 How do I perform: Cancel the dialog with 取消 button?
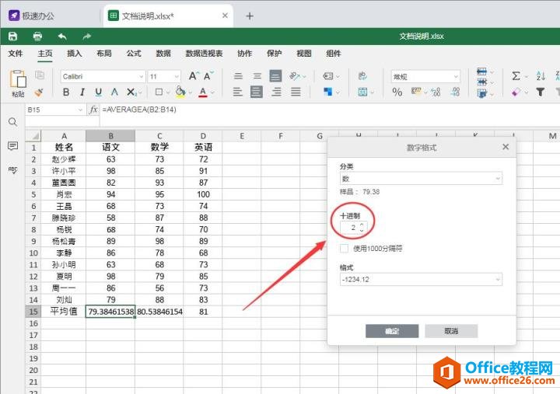click(451, 331)
